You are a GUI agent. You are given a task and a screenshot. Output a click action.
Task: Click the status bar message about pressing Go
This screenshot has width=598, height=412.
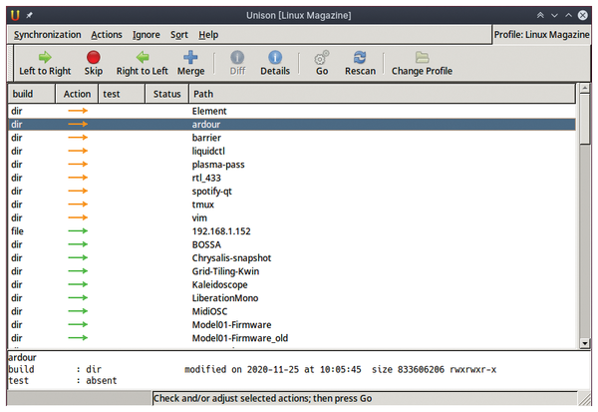coord(262,398)
